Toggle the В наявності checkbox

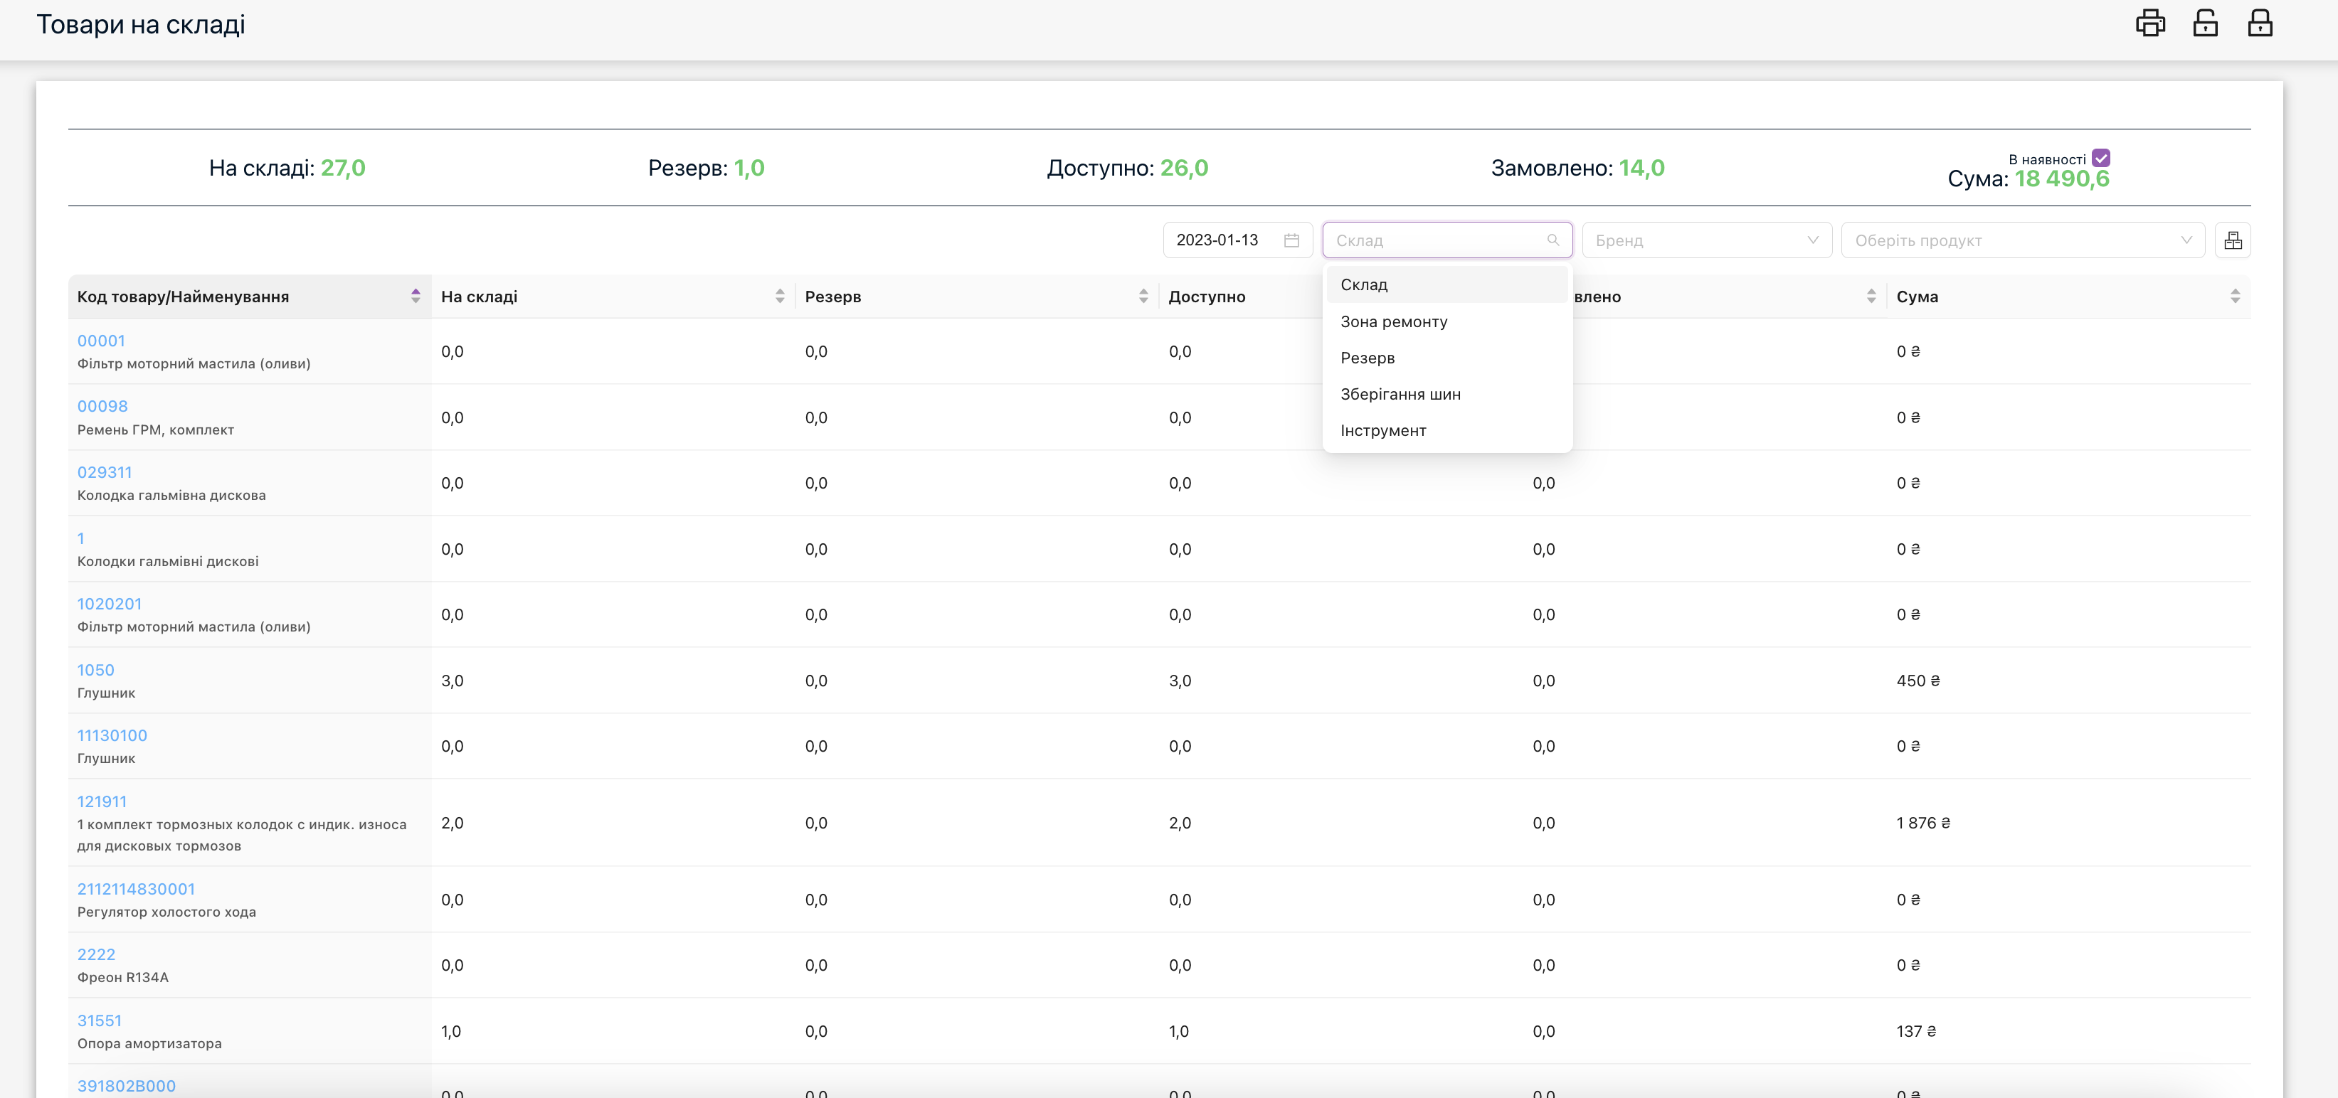point(2100,158)
